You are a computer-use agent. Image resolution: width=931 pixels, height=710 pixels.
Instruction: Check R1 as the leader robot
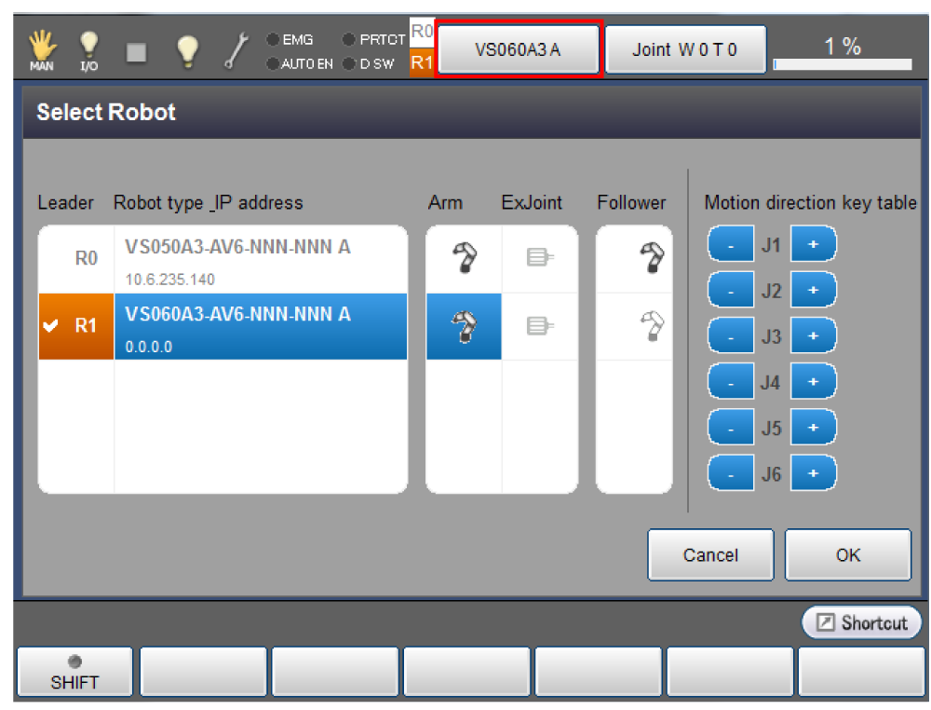click(75, 326)
